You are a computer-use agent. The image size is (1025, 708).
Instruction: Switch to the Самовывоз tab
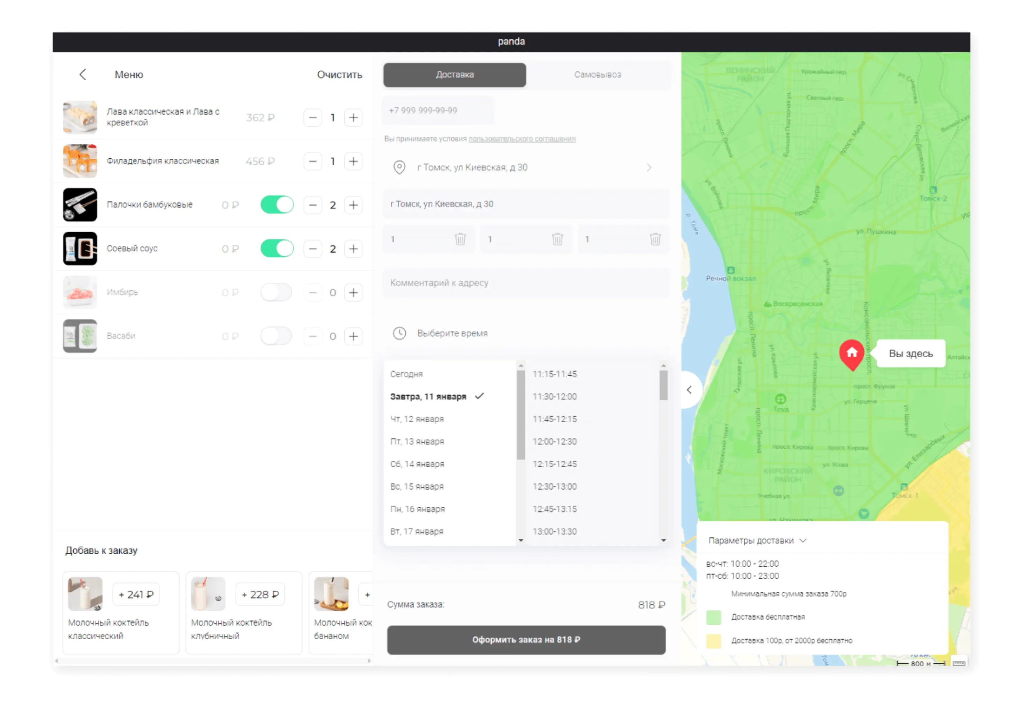598,75
